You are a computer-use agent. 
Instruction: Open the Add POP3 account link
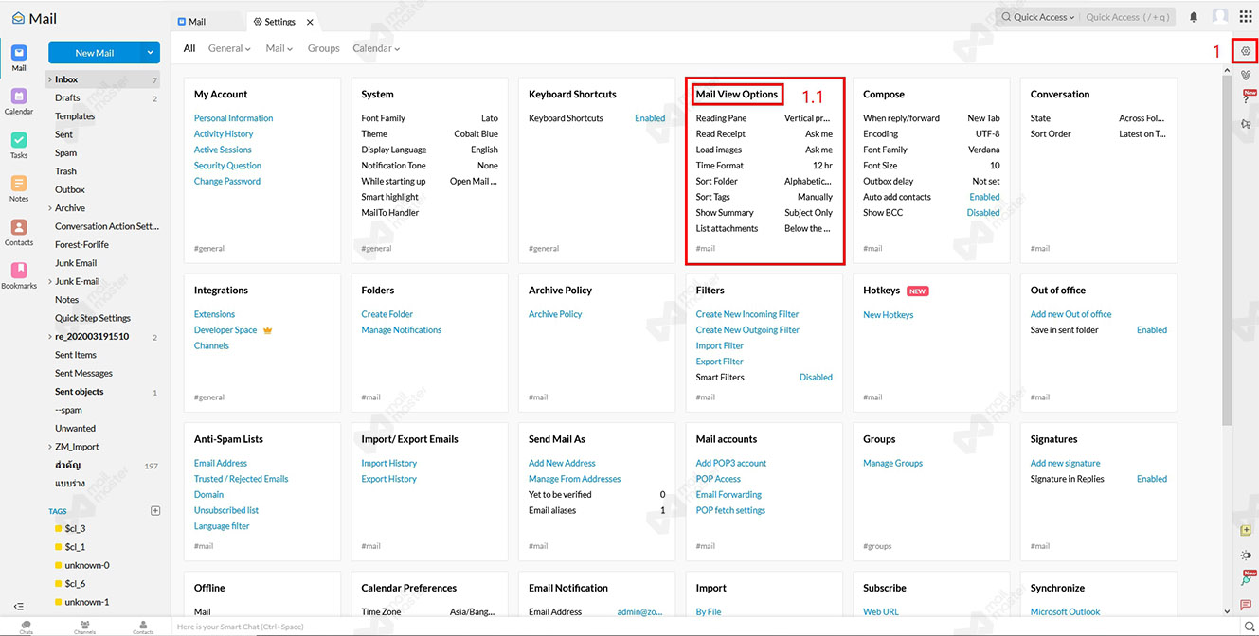pyautogui.click(x=731, y=463)
